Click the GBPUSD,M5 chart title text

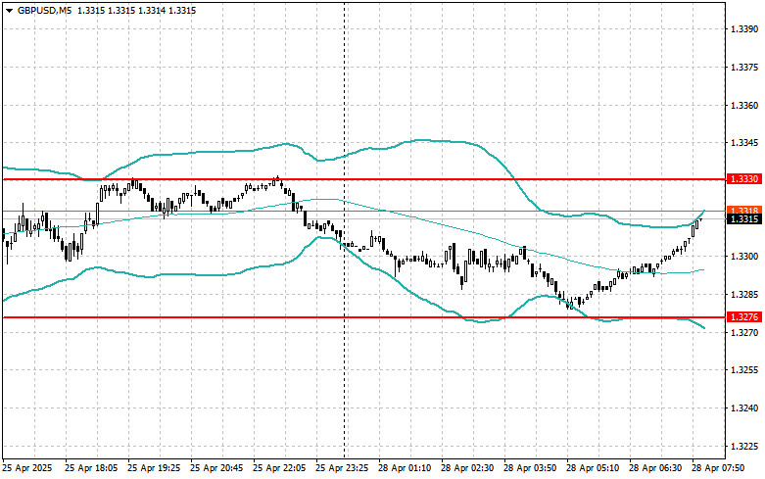click(x=44, y=10)
